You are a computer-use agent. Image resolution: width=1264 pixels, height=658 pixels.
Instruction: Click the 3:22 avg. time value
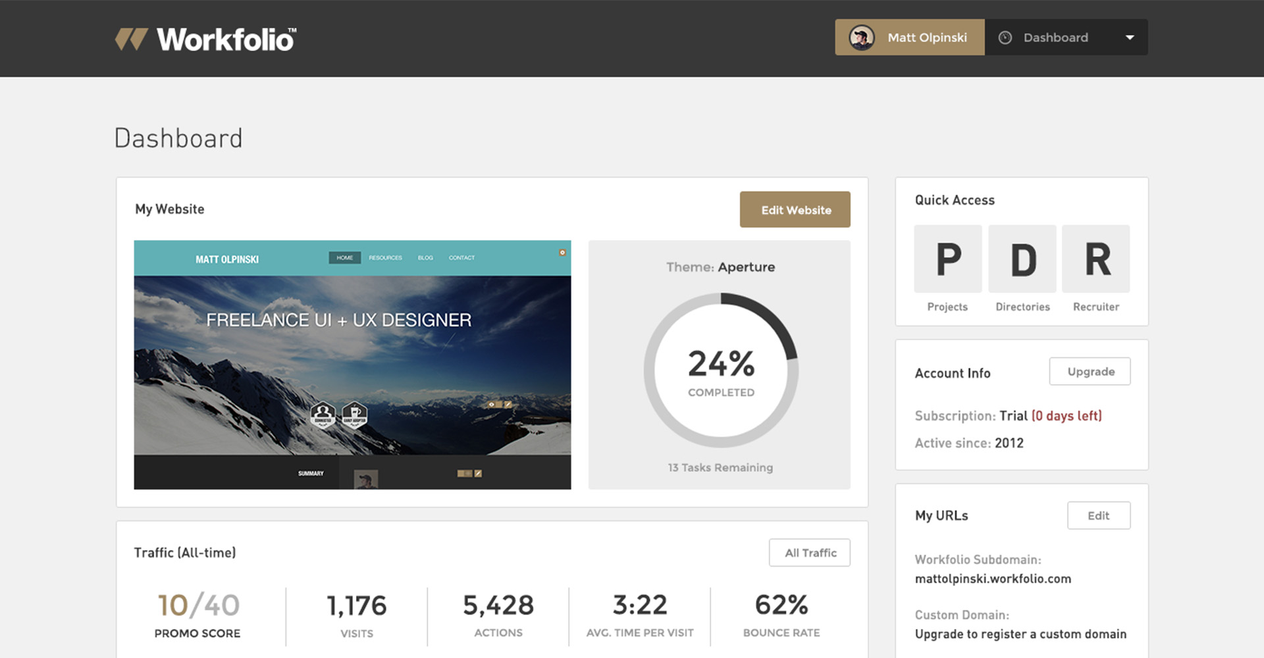click(x=640, y=605)
